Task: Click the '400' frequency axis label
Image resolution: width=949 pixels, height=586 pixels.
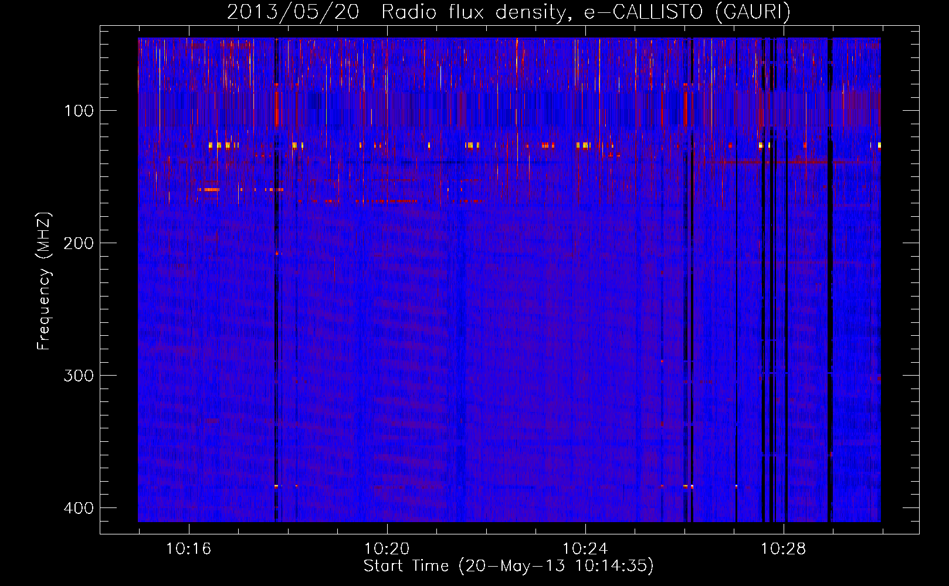Action: click(x=79, y=508)
